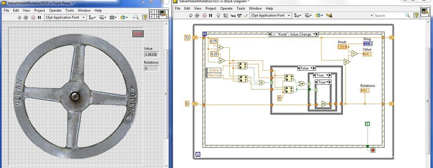Toggle the Context Help question mark on the front panel
Screen dimensions: 433x168
click(145, 17)
